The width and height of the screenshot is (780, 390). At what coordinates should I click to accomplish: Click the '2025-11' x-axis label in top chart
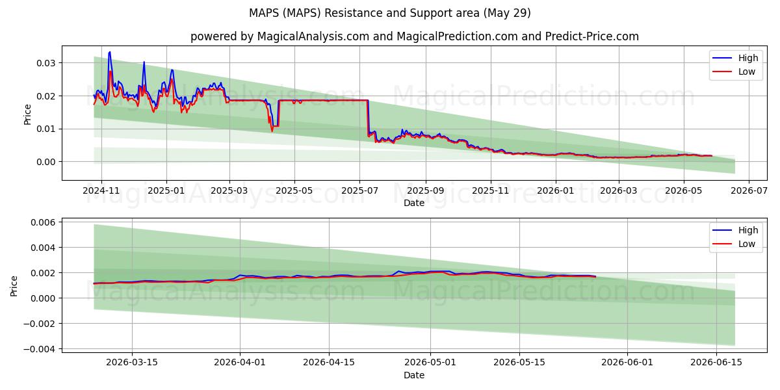point(491,191)
